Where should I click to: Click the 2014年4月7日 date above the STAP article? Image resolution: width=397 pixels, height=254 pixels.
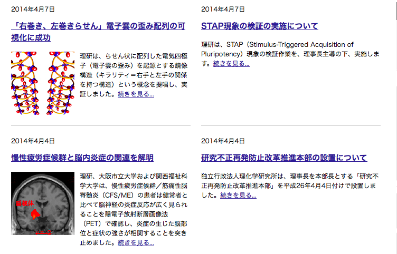tap(223, 9)
